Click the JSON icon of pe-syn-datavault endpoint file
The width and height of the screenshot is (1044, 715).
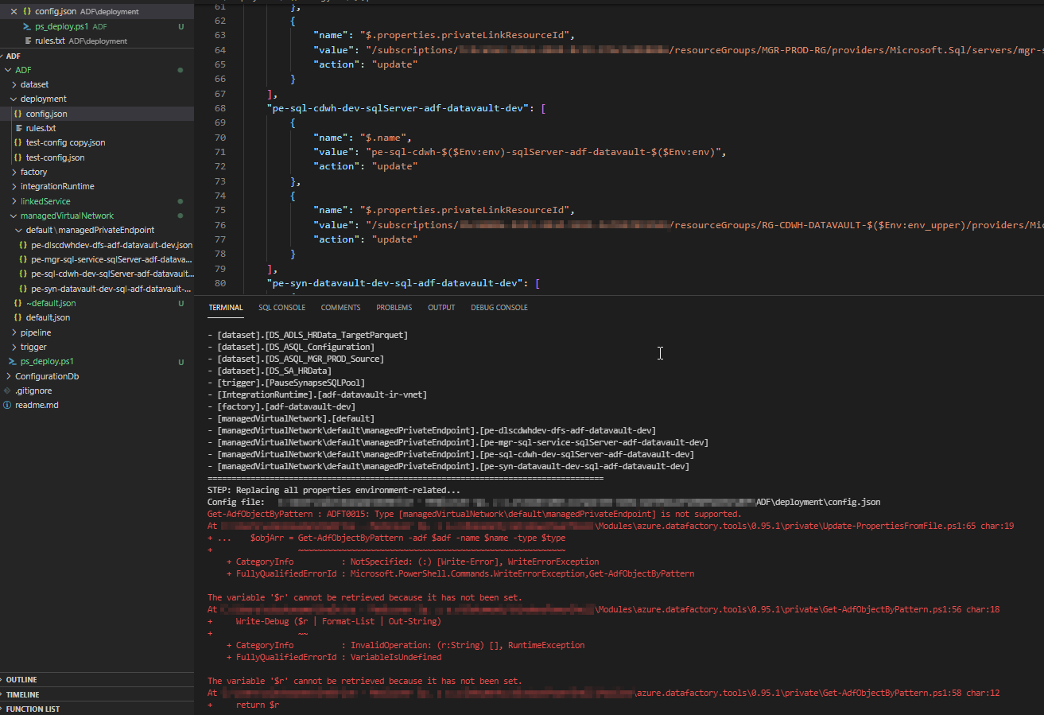pos(24,287)
